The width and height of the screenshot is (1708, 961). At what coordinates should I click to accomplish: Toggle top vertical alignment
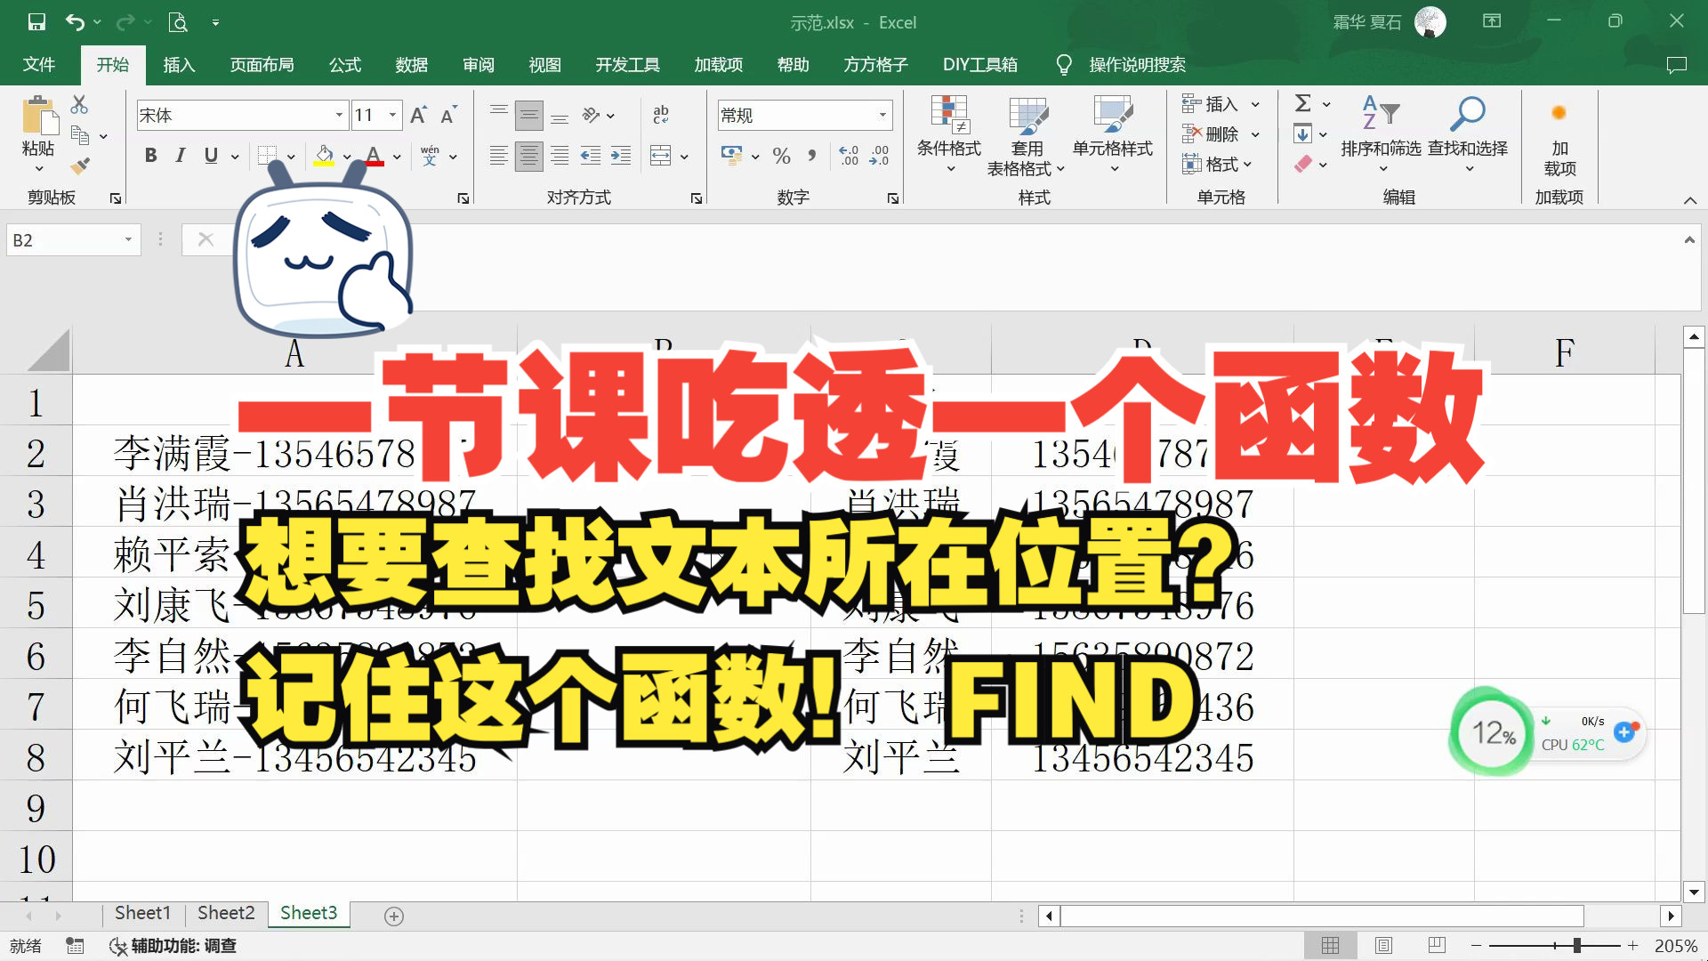499,115
